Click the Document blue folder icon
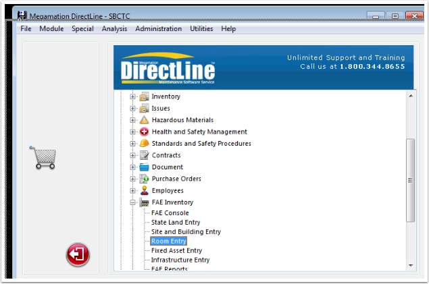Viewport: 429px width, 284px height. click(144, 167)
